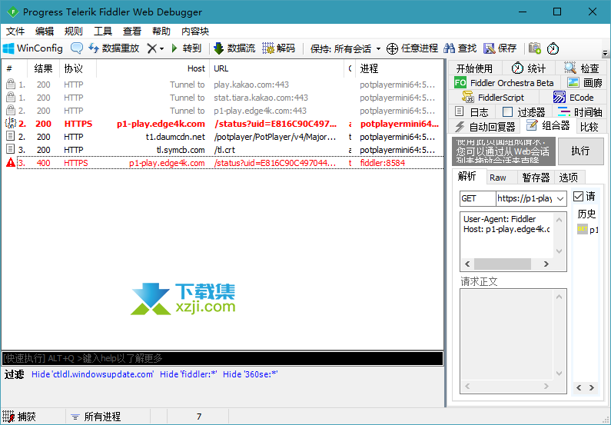Click Hide '360se:*' filter link
The width and height of the screenshot is (611, 425).
pyautogui.click(x=251, y=374)
